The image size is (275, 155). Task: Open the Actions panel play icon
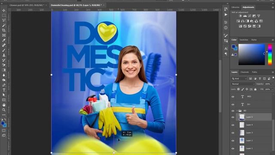point(226,15)
